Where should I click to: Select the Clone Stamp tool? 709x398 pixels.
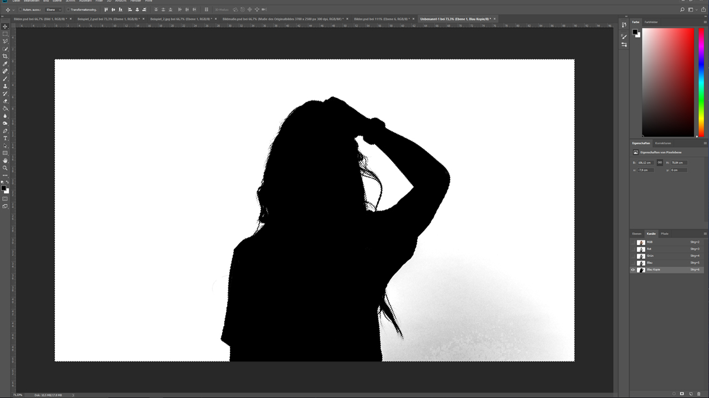point(6,86)
